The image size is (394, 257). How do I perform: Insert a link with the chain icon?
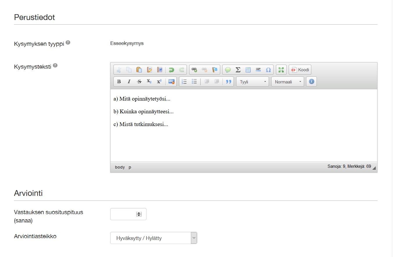pyautogui.click(x=194, y=70)
